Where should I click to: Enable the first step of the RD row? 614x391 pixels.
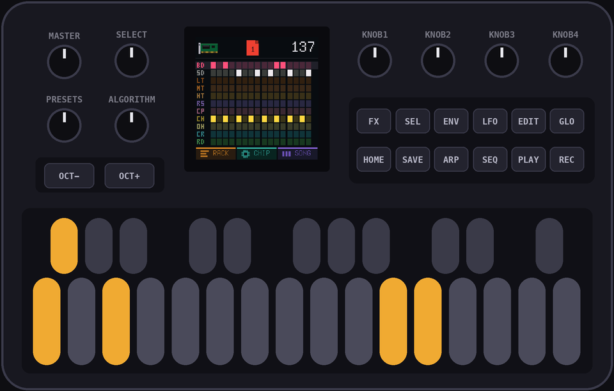214,142
